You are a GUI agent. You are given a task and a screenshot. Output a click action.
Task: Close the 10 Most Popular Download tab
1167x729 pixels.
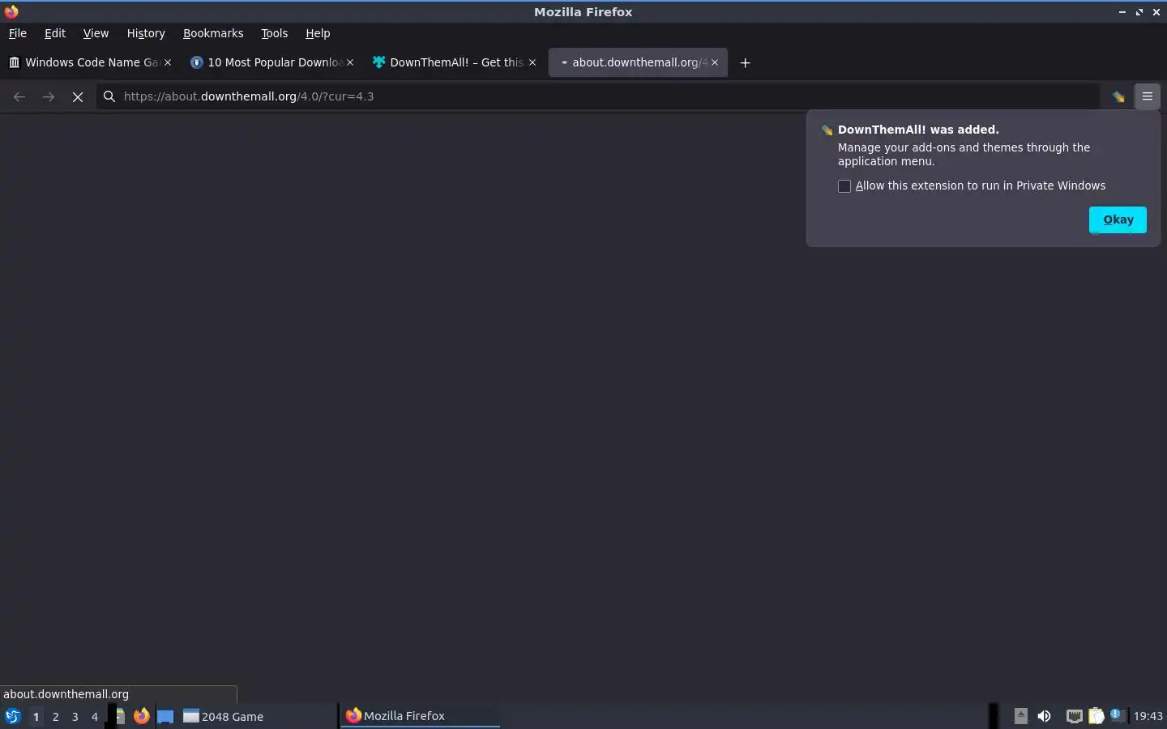350,62
